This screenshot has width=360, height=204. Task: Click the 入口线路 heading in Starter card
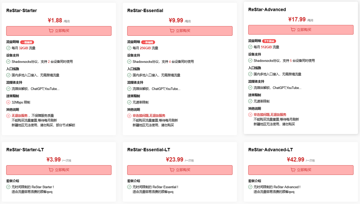[x=13, y=69]
